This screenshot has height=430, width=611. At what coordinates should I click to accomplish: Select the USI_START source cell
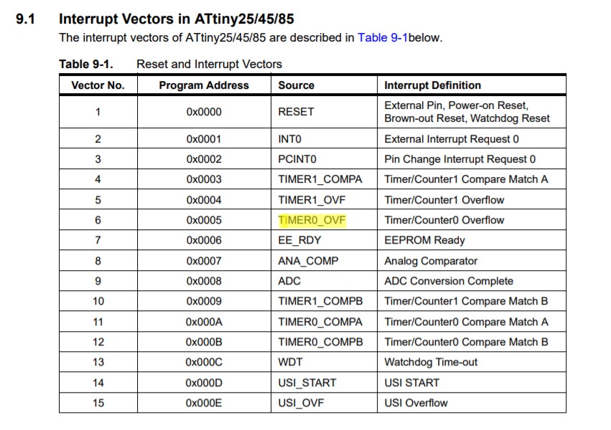(x=307, y=383)
